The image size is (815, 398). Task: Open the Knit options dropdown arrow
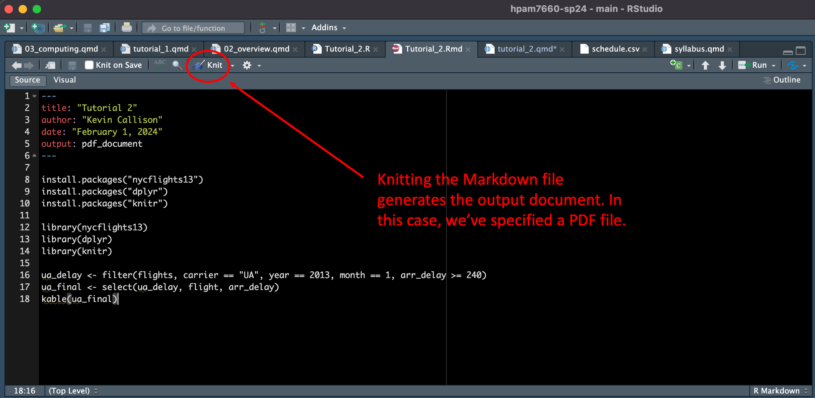coord(232,66)
